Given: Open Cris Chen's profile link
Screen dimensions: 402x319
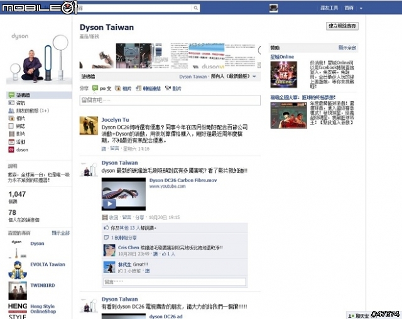Looking at the screenshot, I should [x=128, y=247].
